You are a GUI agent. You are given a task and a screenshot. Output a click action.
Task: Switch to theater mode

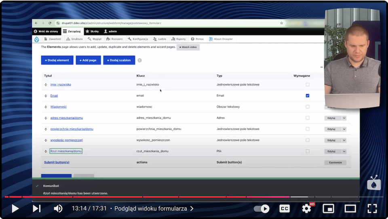350,208
